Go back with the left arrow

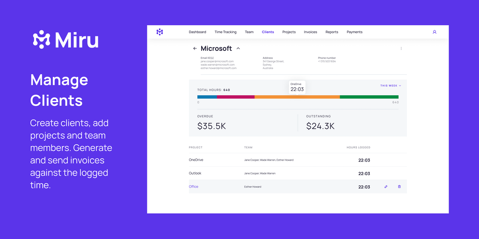coord(195,49)
